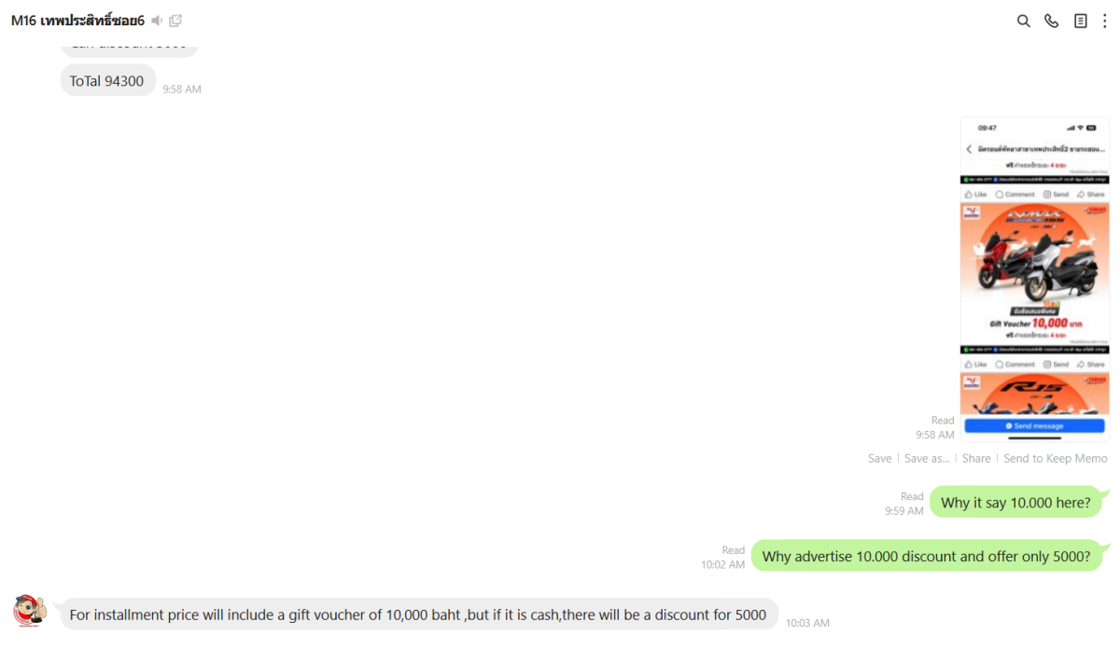The height and width of the screenshot is (649, 1120).
Task: Click Save under the shared image
Action: [x=879, y=458]
